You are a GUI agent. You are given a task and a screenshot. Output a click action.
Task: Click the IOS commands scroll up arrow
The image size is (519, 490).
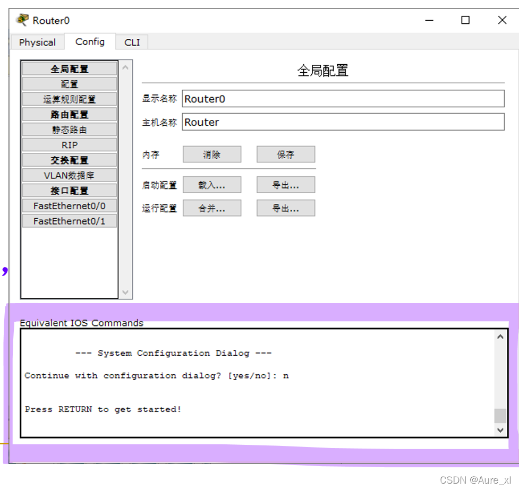click(x=500, y=337)
